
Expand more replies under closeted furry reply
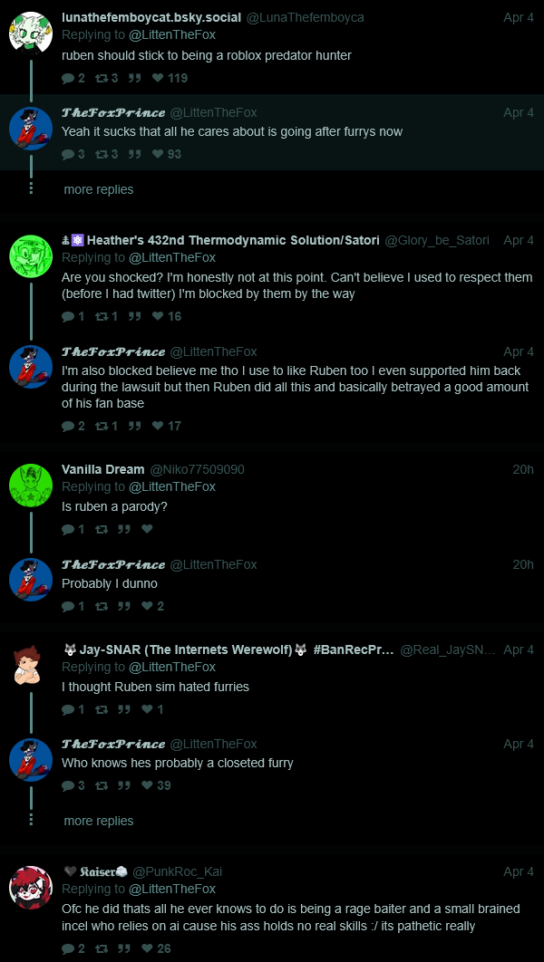(x=98, y=821)
